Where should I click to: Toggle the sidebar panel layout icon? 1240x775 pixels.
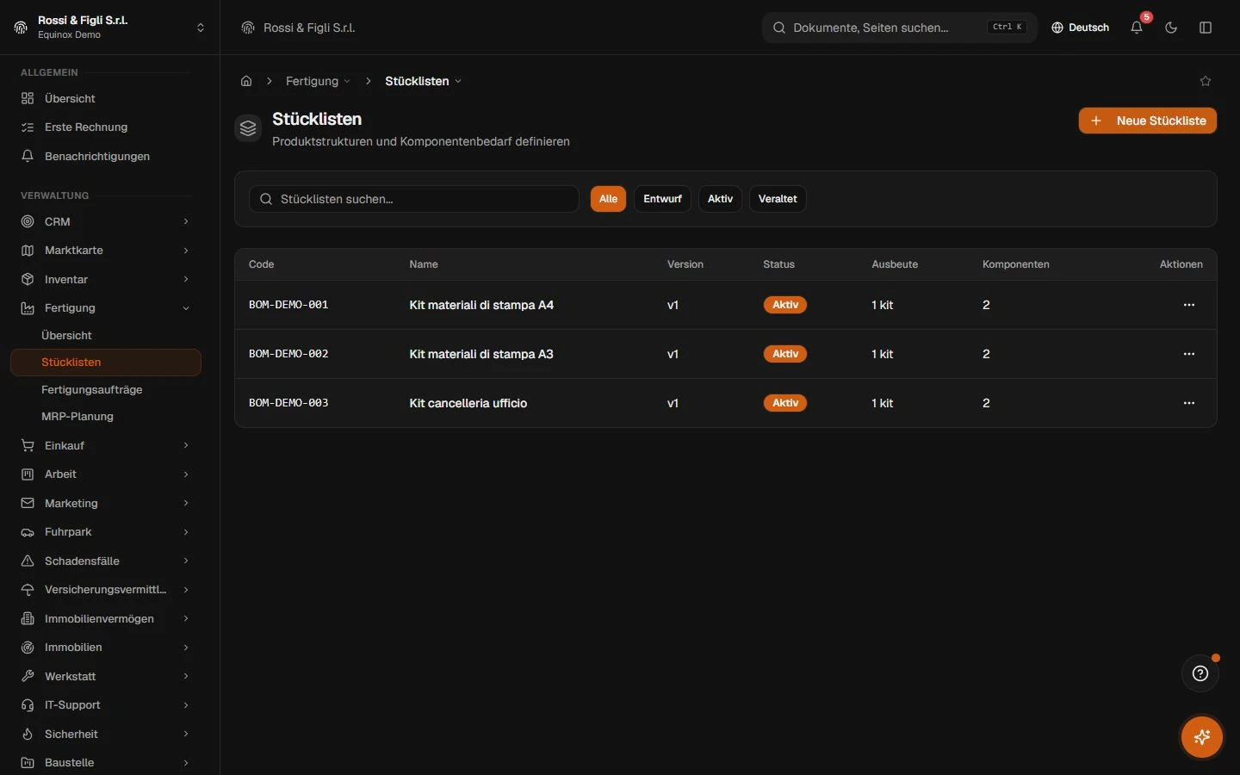coord(1206,28)
